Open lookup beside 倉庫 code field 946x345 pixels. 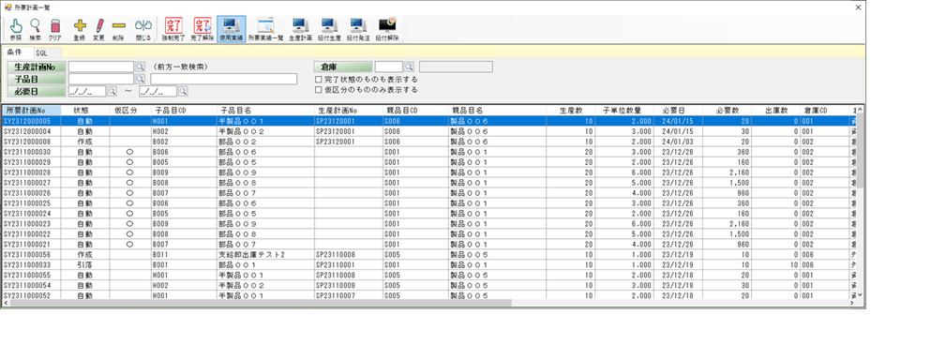(409, 67)
